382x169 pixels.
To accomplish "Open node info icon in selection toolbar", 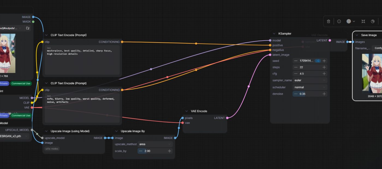I will (339, 21).
